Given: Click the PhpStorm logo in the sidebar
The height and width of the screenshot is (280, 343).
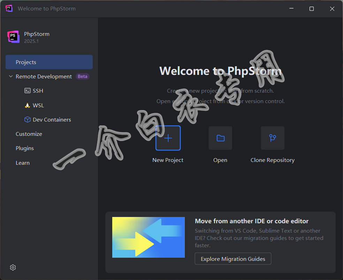Looking at the screenshot, I should (x=13, y=37).
